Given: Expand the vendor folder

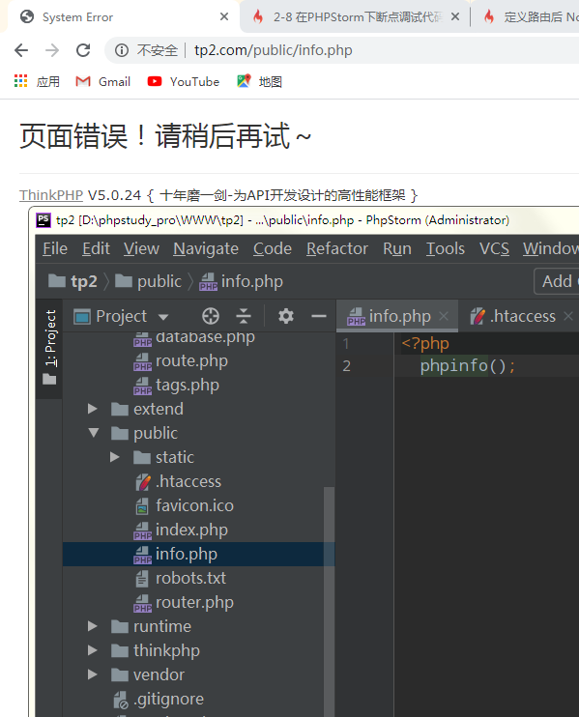Looking at the screenshot, I should [x=93, y=674].
